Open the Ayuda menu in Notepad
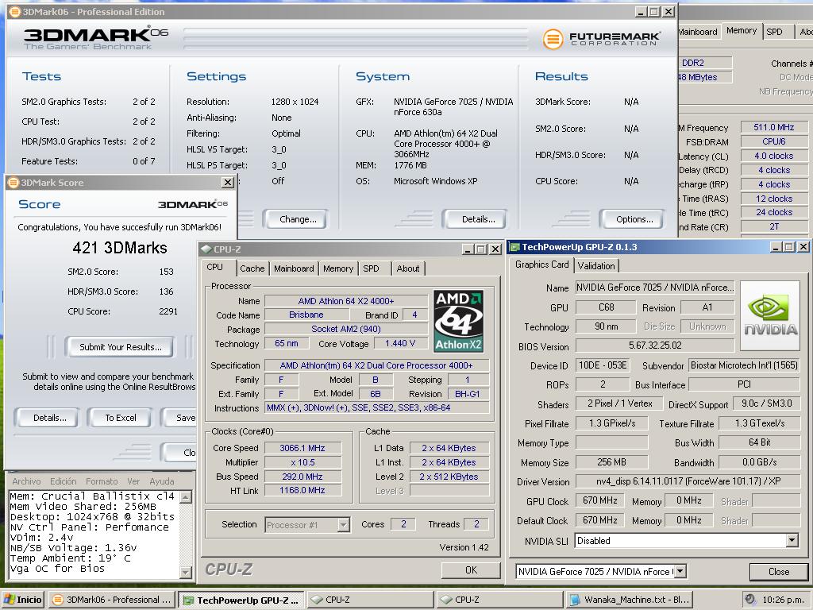Viewport: 813px width, 610px height. coord(162,481)
